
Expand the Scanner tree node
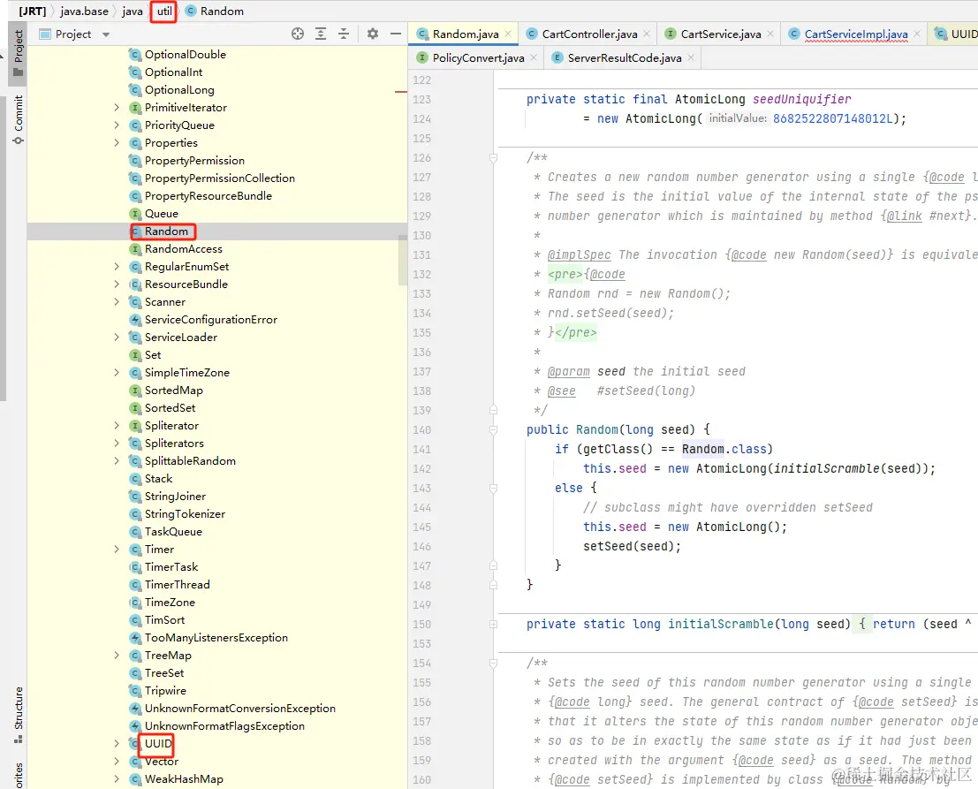(x=117, y=302)
